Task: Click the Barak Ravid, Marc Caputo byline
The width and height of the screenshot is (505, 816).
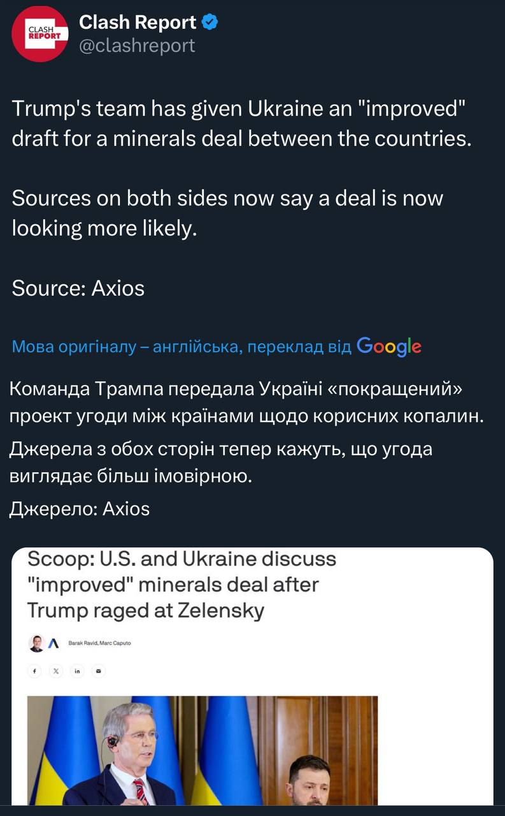Action: coord(99,643)
